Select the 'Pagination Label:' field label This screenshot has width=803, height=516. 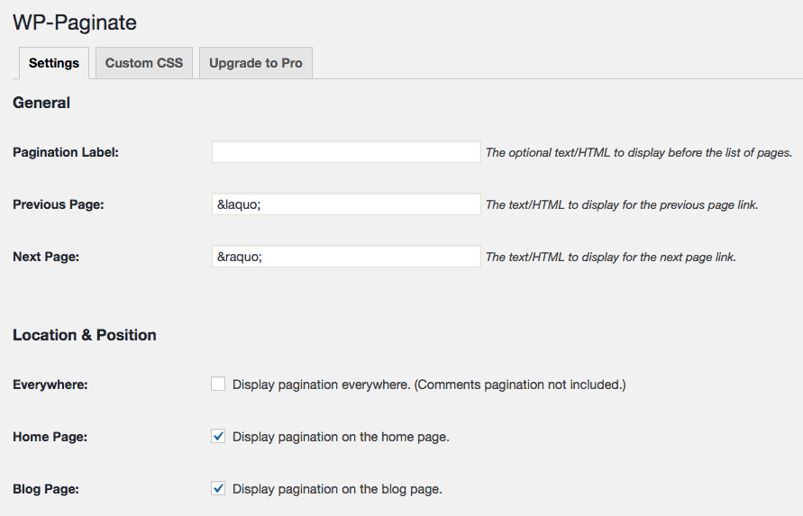[66, 152]
